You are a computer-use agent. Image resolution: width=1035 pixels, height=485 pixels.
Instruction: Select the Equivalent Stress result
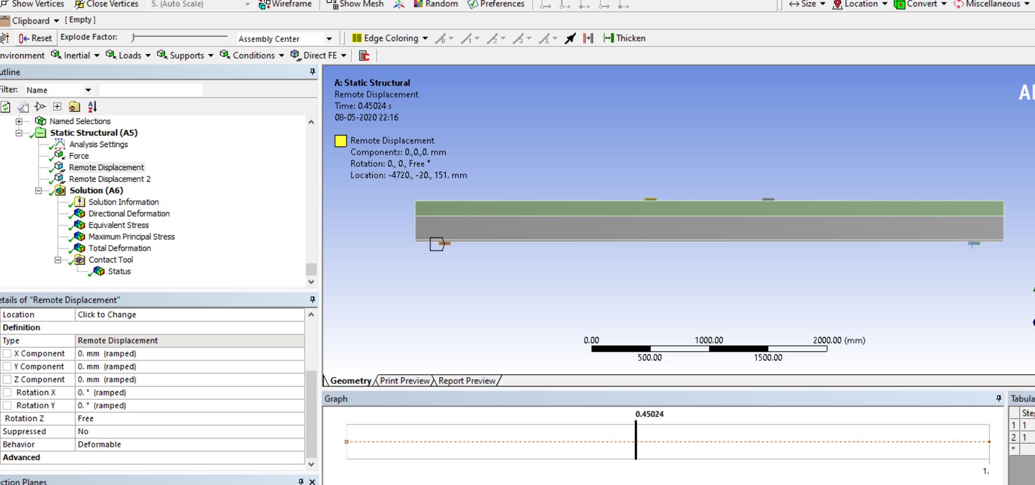coord(118,225)
